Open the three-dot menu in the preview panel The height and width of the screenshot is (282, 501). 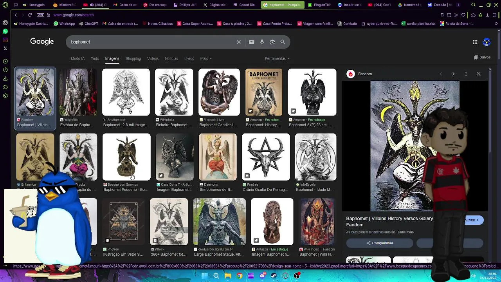(466, 74)
